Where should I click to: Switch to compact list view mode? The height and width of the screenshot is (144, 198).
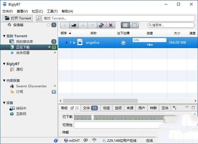click(125, 25)
